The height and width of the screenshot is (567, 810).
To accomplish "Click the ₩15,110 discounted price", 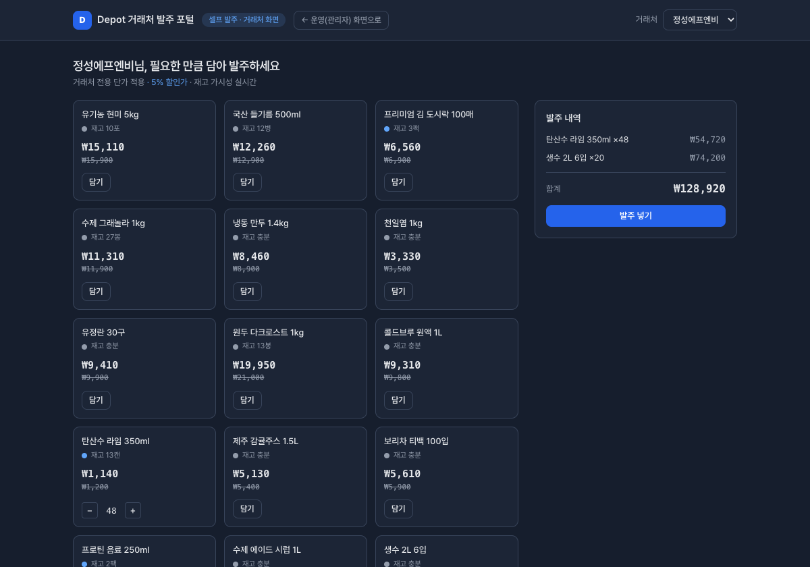I will coord(103,147).
